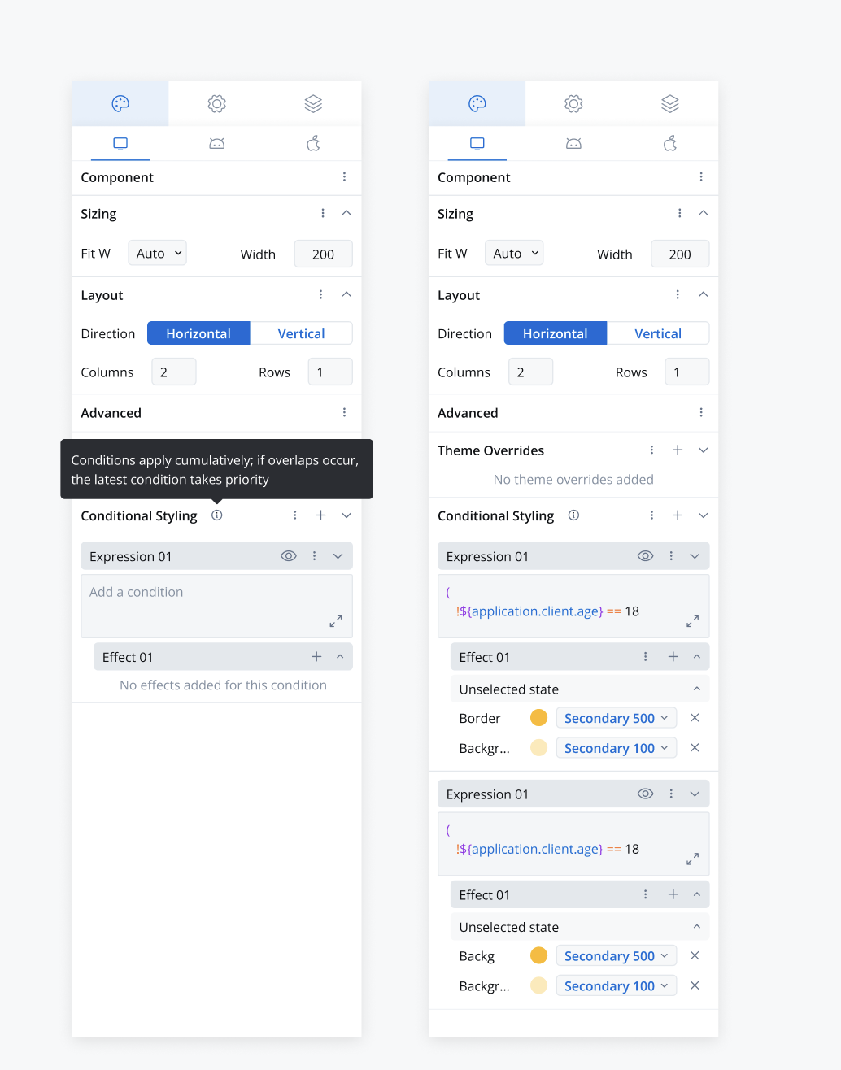Open the layers stack tab in right panel

(670, 103)
